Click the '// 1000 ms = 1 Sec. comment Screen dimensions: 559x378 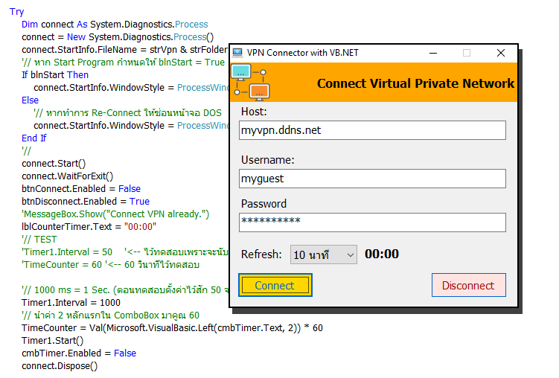point(125,290)
